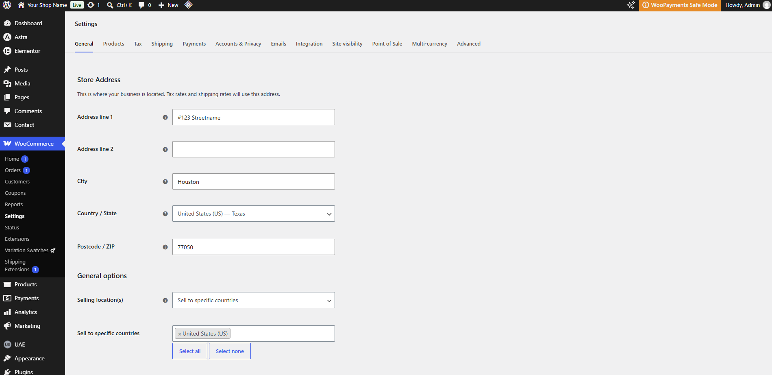Remove United States (US) tag

point(179,334)
